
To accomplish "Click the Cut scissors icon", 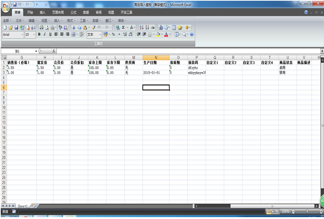I will tap(74, 28).
